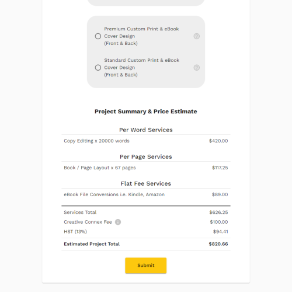Click the $820.66 total amount
Screen dimensions: 292x292
218,244
